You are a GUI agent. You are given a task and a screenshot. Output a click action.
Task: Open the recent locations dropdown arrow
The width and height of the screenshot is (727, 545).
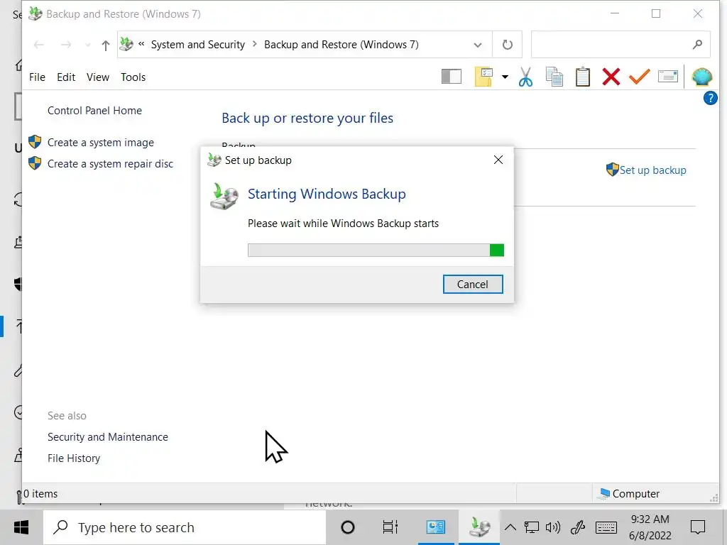(87, 45)
